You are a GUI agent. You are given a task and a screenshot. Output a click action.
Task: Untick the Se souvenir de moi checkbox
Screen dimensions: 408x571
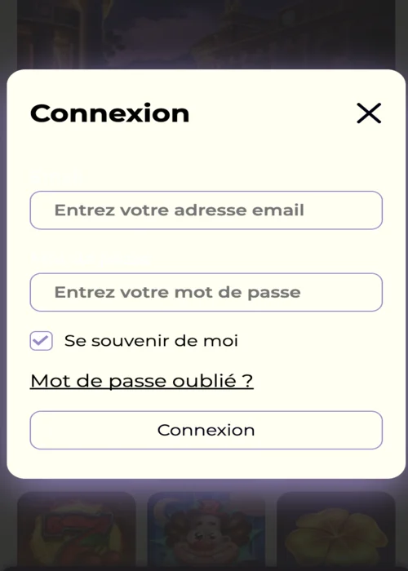click(x=41, y=341)
